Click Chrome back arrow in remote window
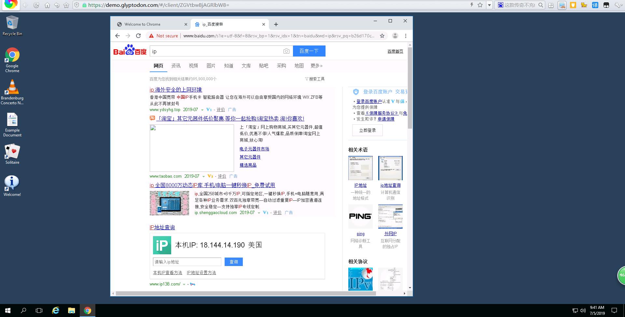The height and width of the screenshot is (317, 625). tap(118, 36)
